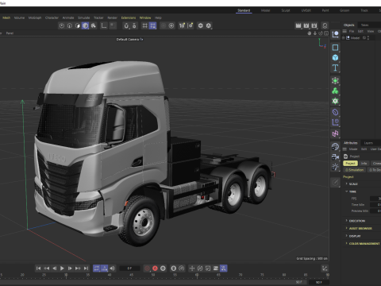Click frame 60 on the timeline ruler
This screenshot has width=381, height=286.
197,275
